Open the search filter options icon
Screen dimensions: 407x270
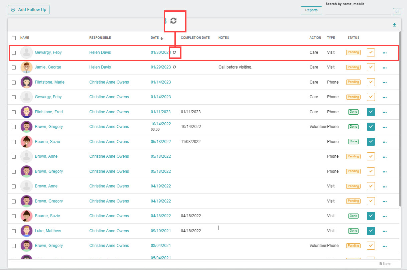(x=397, y=11)
